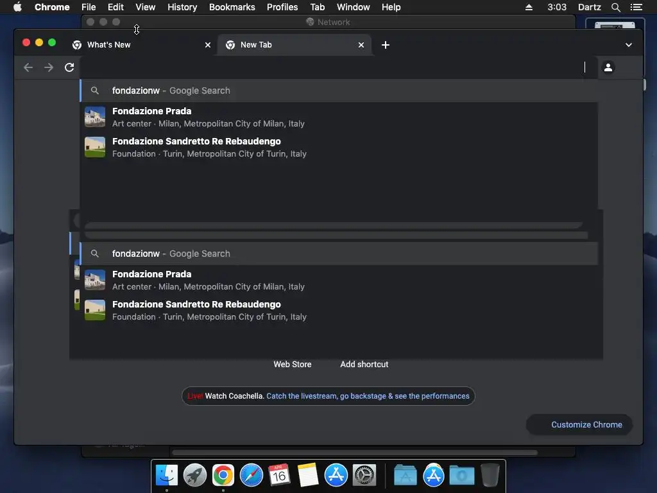Open the Web Store shortcut

[x=293, y=365]
